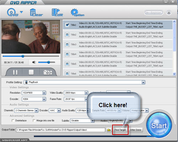Mute the preview speaker icon

pos(34,62)
